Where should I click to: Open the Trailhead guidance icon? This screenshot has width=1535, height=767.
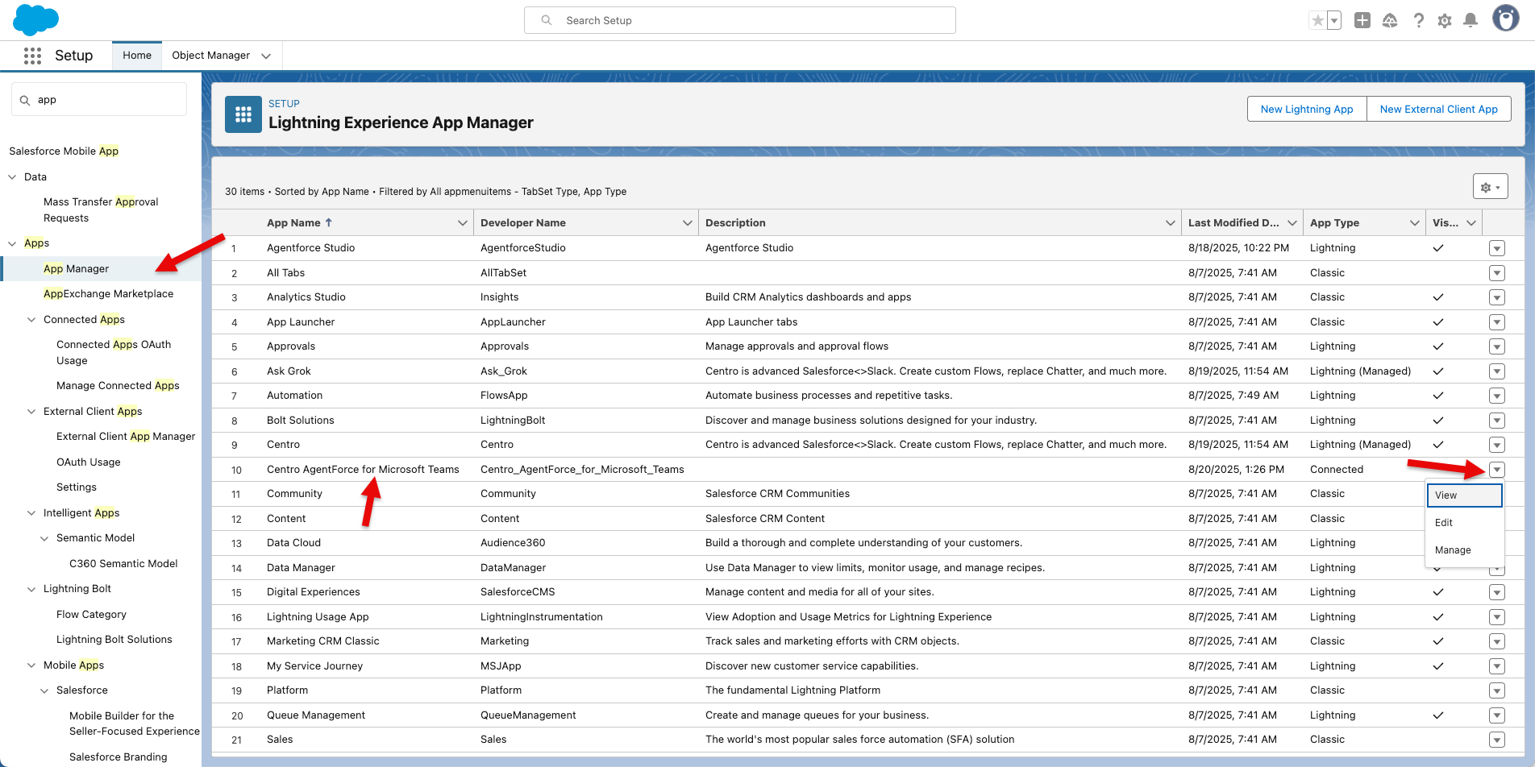click(x=1390, y=20)
